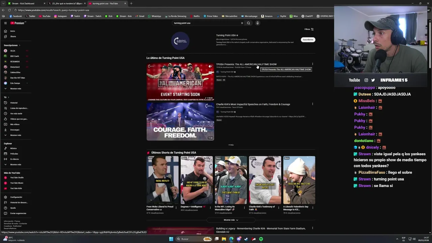
Task: Open the Suscripciones section chevron
Action: click(x=20, y=45)
